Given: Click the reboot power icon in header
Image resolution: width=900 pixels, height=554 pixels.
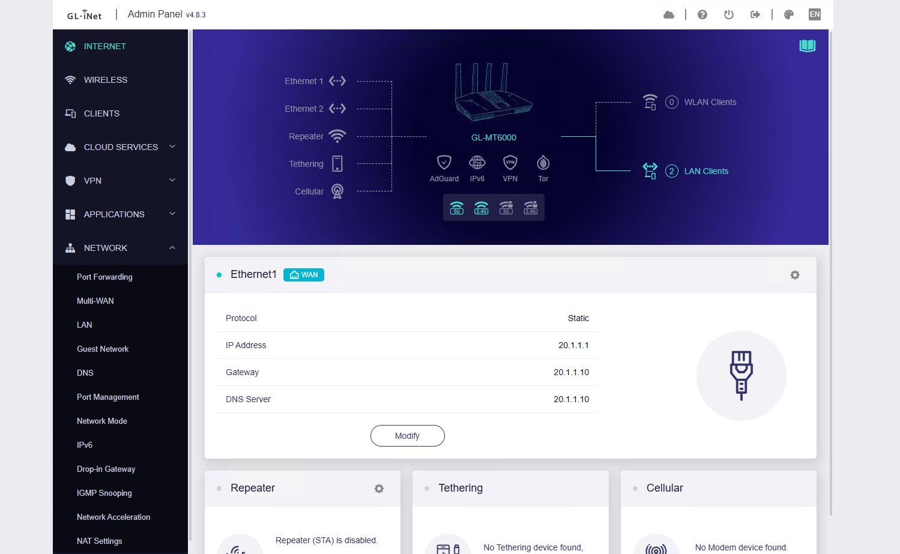Looking at the screenshot, I should point(729,14).
